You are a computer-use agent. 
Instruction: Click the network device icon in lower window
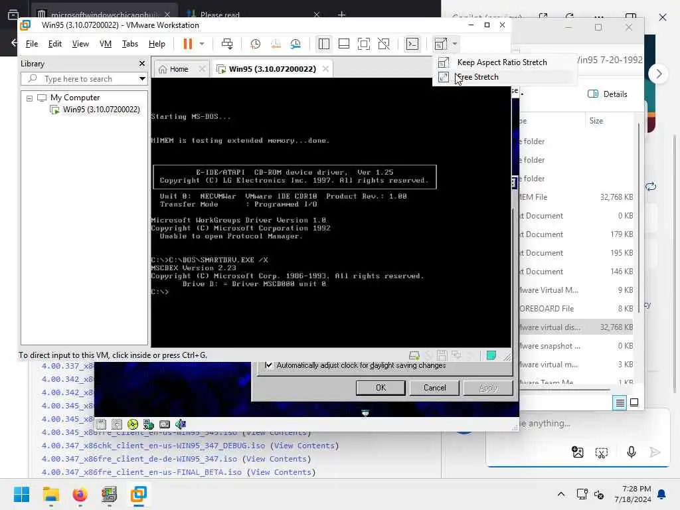(149, 424)
